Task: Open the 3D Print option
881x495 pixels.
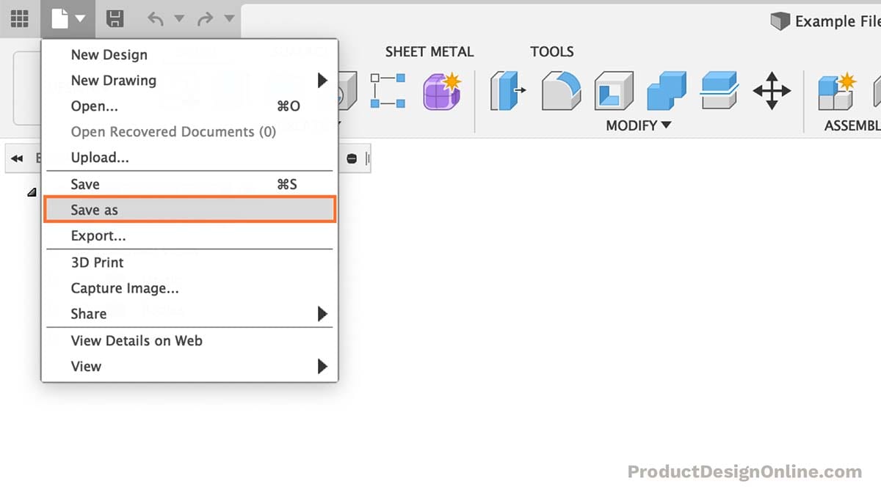Action: 97,262
